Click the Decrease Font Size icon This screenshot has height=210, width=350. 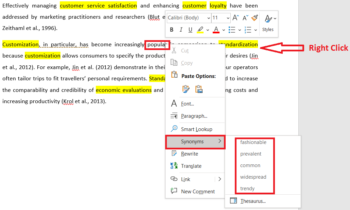coord(245,18)
